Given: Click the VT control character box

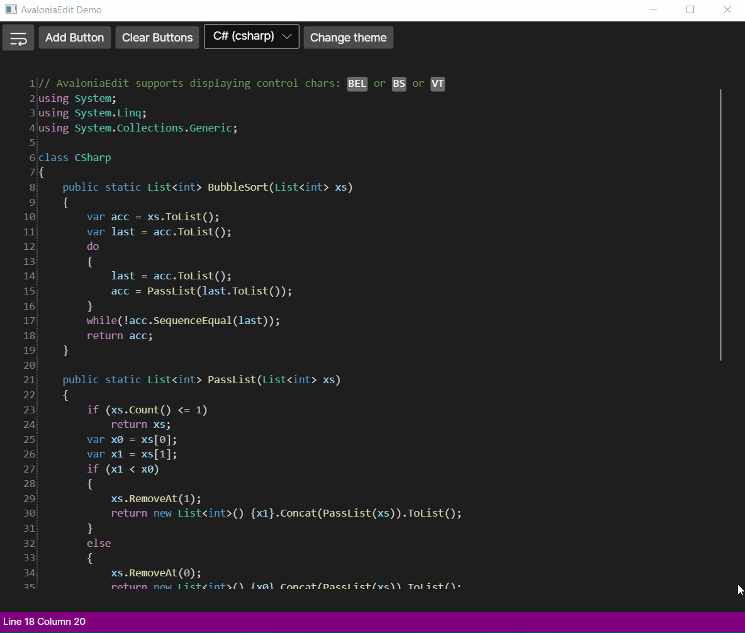Looking at the screenshot, I should click(x=437, y=84).
